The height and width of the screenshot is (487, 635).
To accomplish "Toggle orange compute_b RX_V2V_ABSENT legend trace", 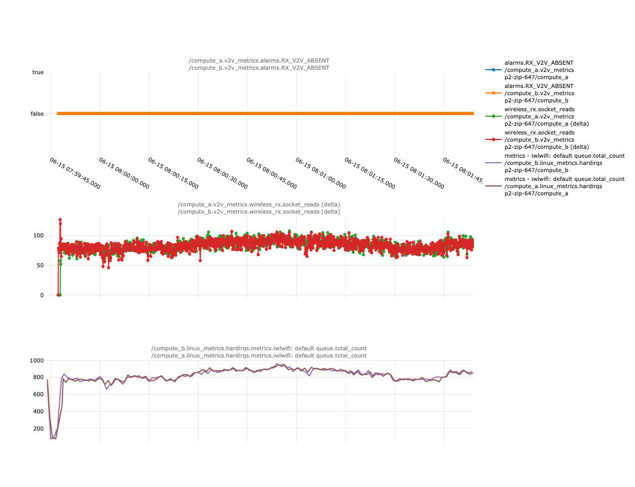I will [555, 93].
